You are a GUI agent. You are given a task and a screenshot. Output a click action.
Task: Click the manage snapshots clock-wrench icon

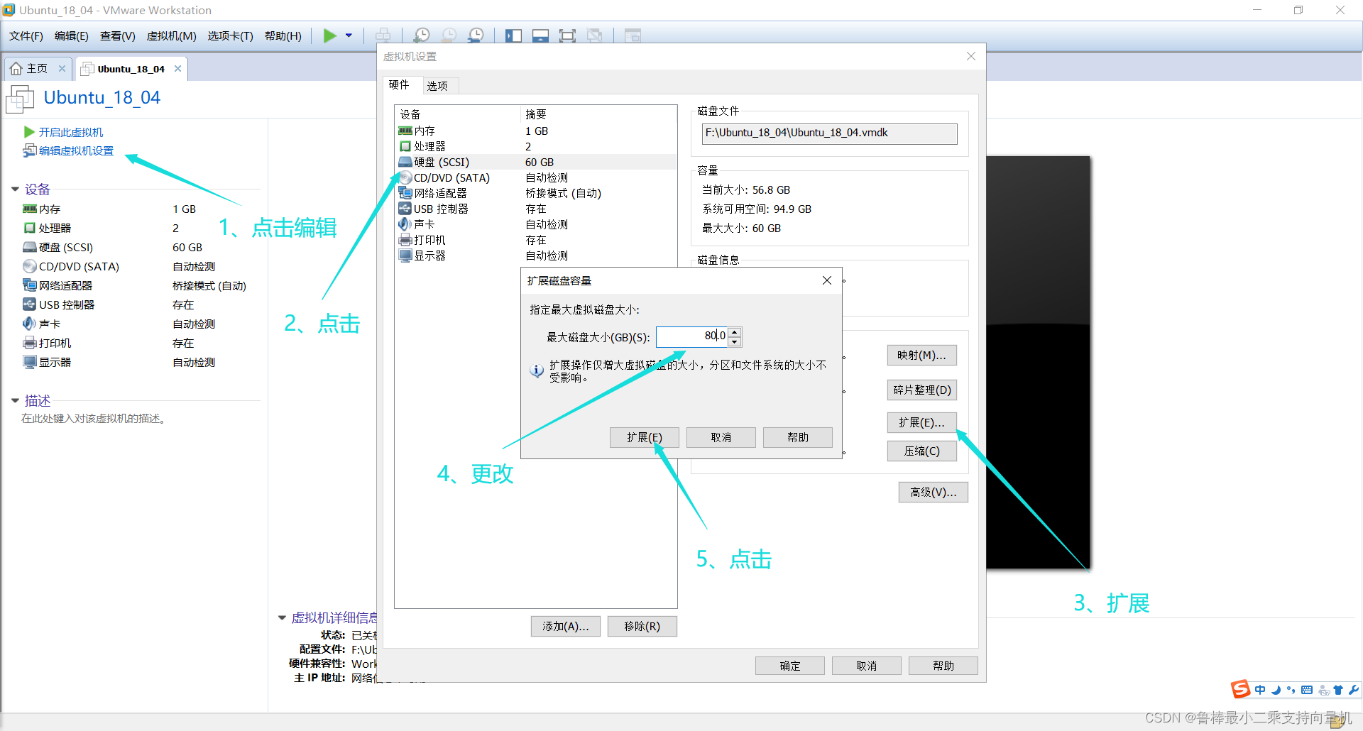(476, 35)
